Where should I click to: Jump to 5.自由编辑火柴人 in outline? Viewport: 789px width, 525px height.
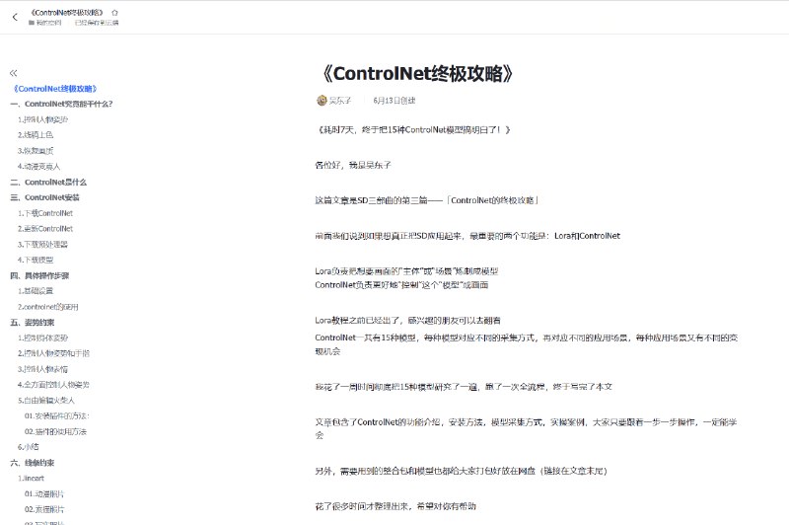pyautogui.click(x=46, y=401)
